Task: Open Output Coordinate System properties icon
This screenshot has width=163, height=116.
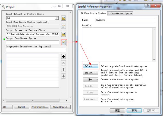Action: [x=64, y=42]
